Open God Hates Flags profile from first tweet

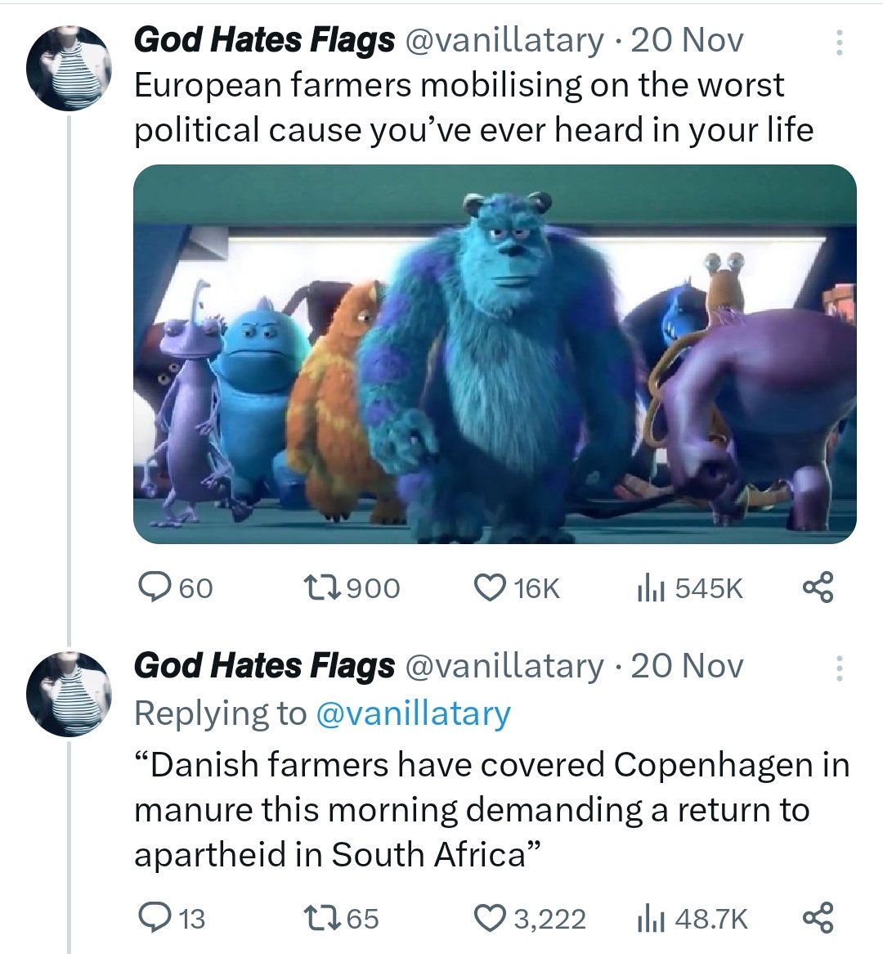point(263,39)
